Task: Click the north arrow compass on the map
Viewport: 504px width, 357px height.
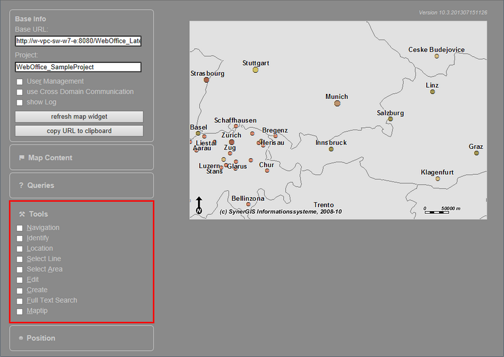Action: (199, 204)
